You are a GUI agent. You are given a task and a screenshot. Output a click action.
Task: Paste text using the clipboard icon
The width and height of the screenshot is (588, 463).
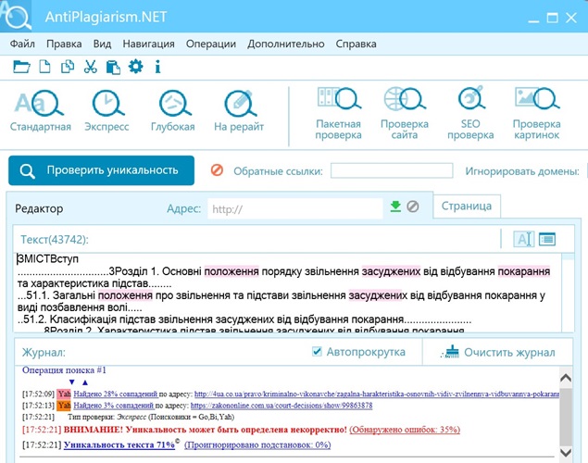(x=113, y=67)
